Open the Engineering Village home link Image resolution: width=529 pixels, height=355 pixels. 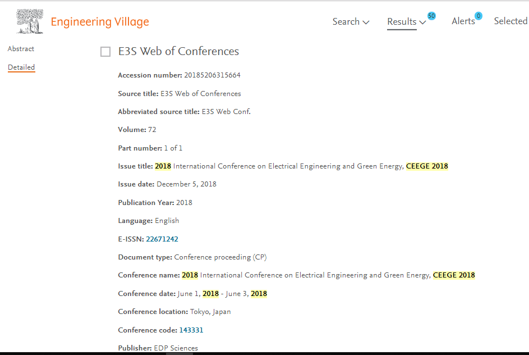[x=100, y=22]
